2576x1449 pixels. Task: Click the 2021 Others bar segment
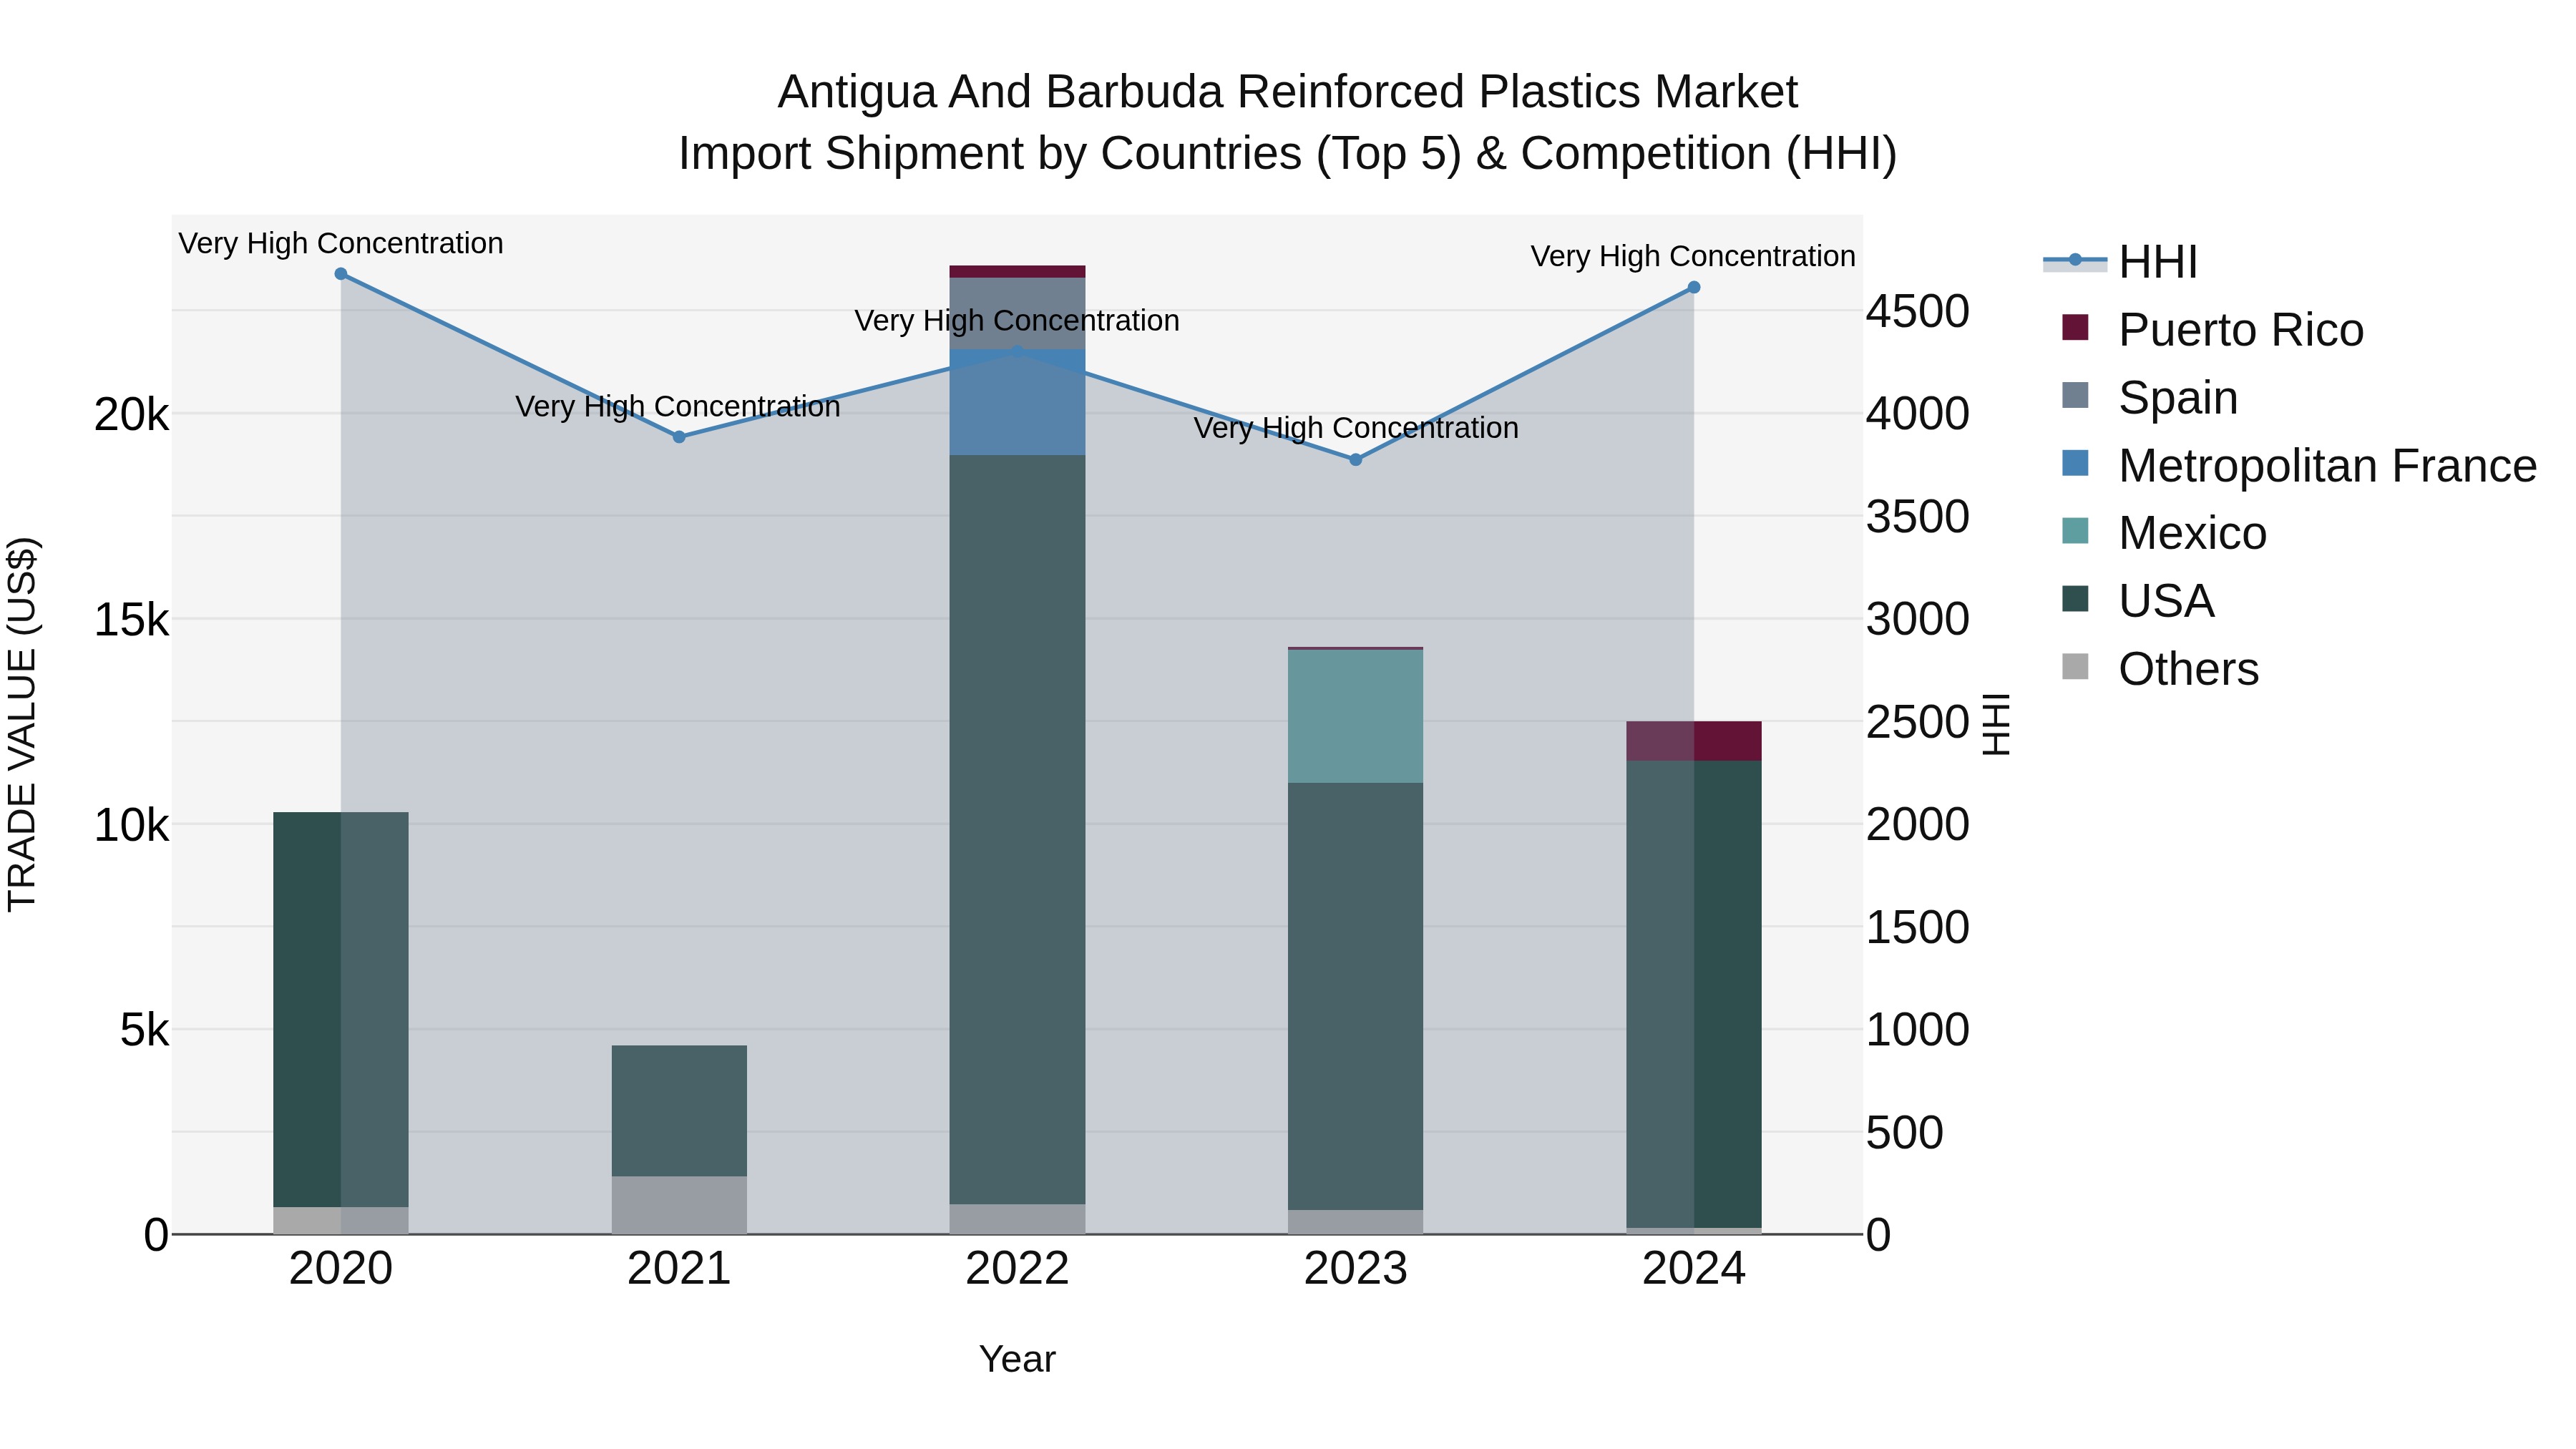point(679,1205)
